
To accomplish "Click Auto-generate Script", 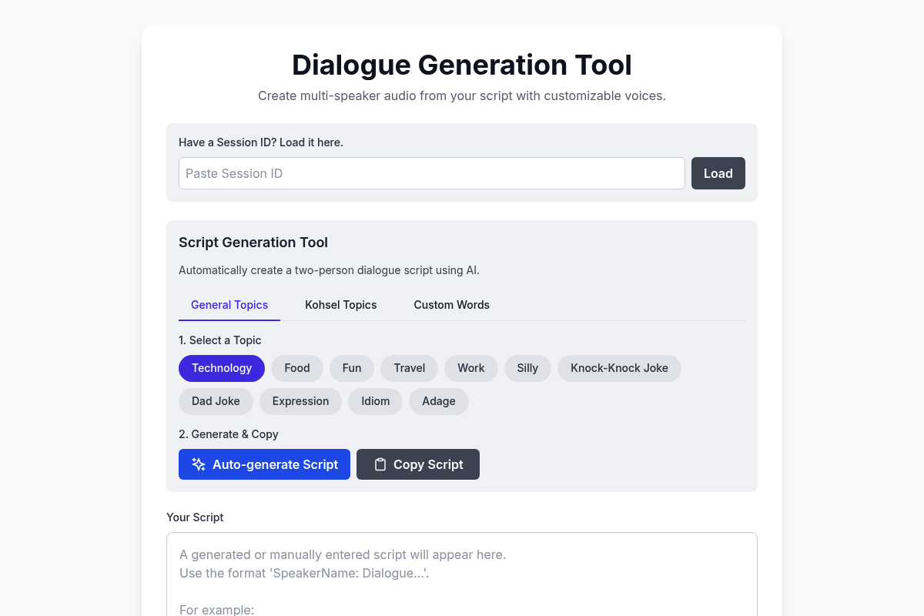I will tap(264, 464).
